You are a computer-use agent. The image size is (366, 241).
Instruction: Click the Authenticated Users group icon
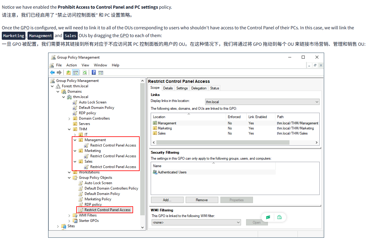click(155, 172)
